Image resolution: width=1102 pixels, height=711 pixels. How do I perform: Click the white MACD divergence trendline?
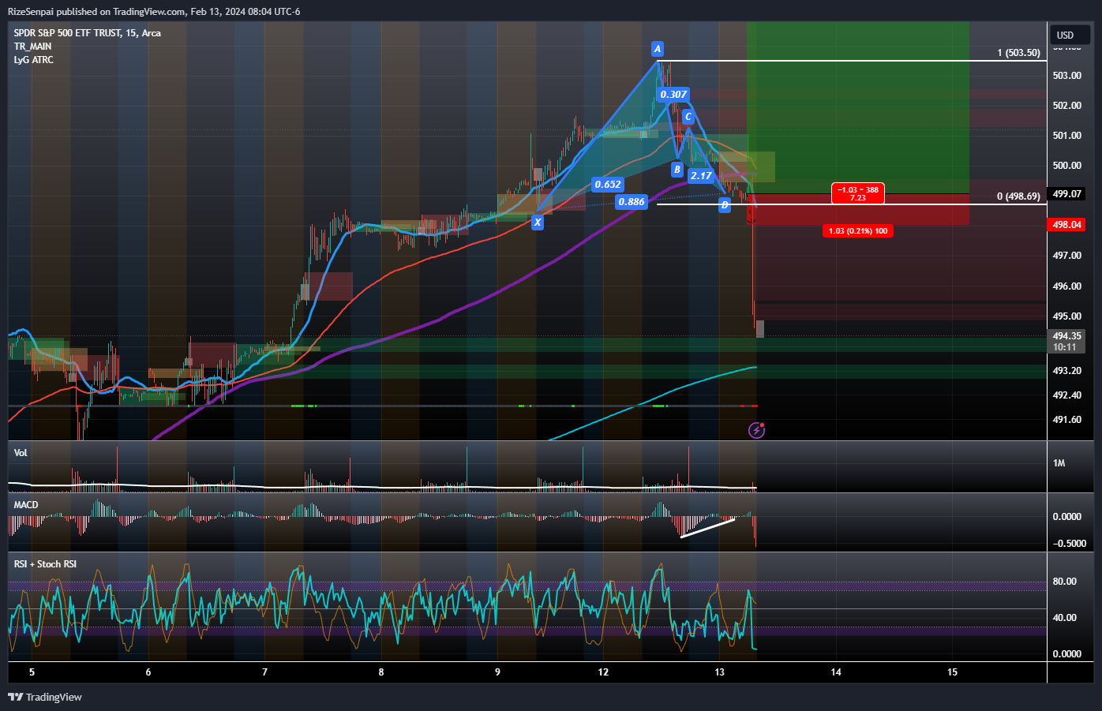707,528
